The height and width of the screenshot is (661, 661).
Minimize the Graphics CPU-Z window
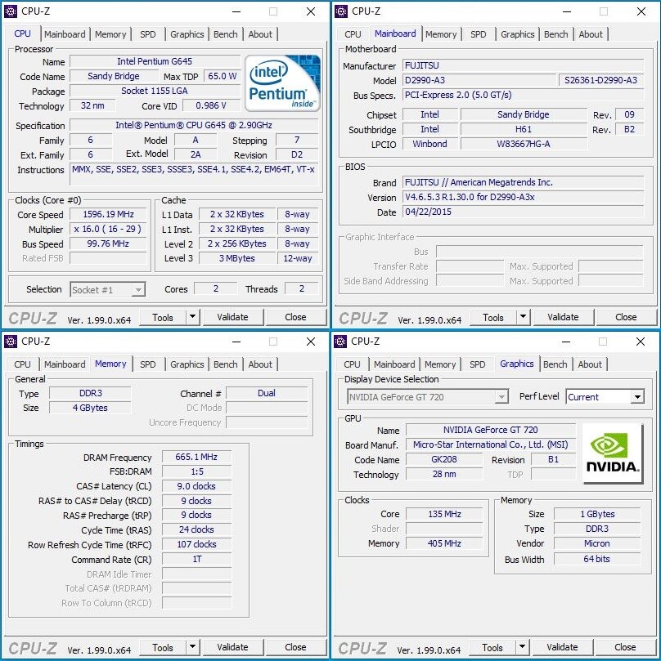point(566,342)
